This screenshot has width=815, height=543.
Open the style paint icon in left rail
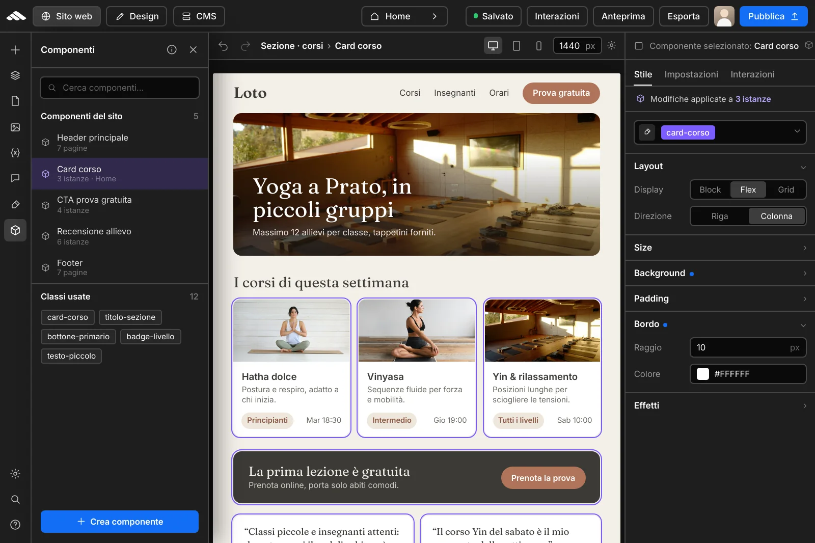[x=15, y=205]
